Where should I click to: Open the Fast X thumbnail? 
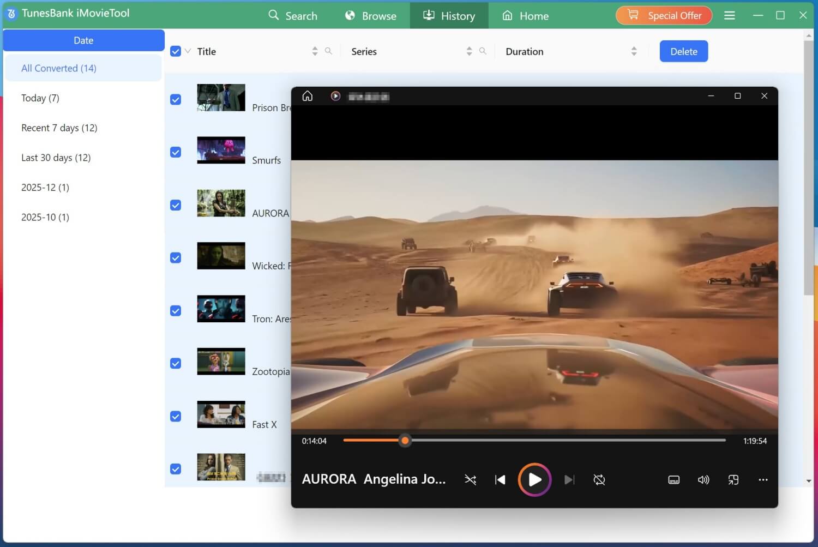pyautogui.click(x=221, y=414)
